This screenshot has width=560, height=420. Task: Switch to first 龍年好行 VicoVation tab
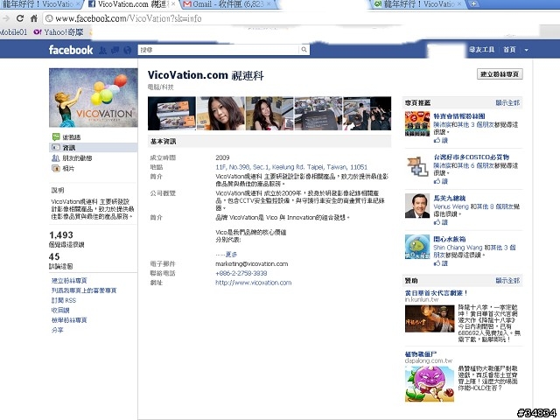[x=38, y=3]
